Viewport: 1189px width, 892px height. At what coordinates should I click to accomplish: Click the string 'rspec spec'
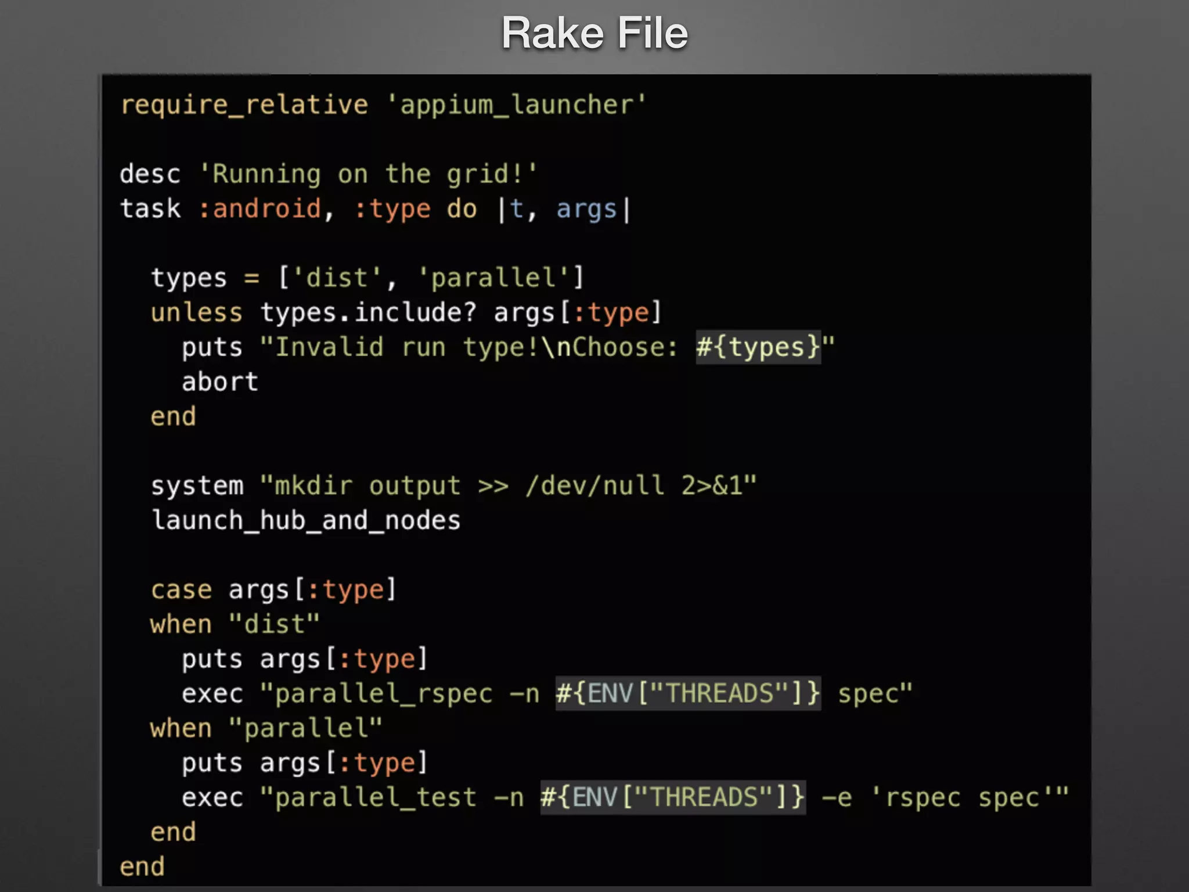964,798
